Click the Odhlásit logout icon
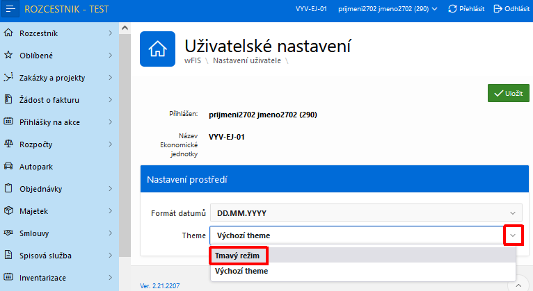This screenshot has width=533, height=291. pyautogui.click(x=498, y=9)
